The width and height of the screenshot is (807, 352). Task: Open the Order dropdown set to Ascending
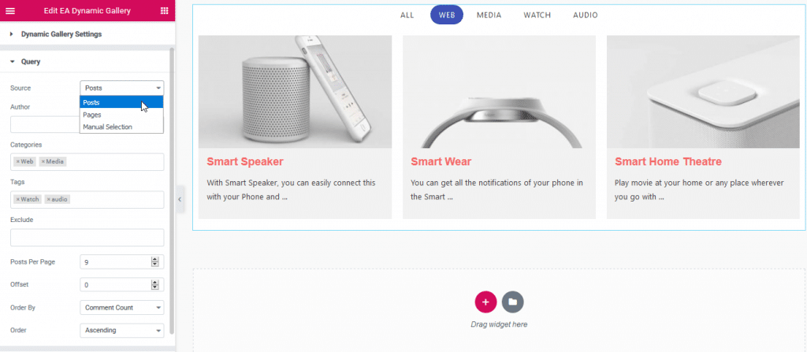(x=121, y=330)
